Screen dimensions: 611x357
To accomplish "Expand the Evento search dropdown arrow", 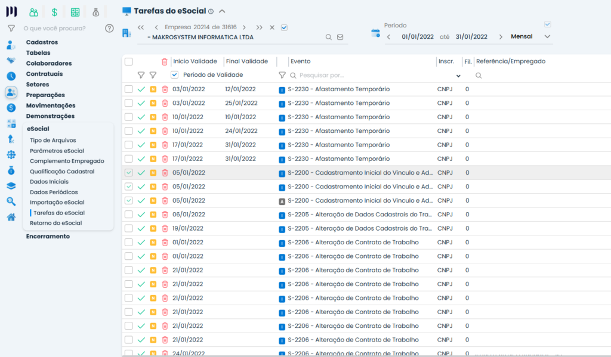I will (458, 76).
